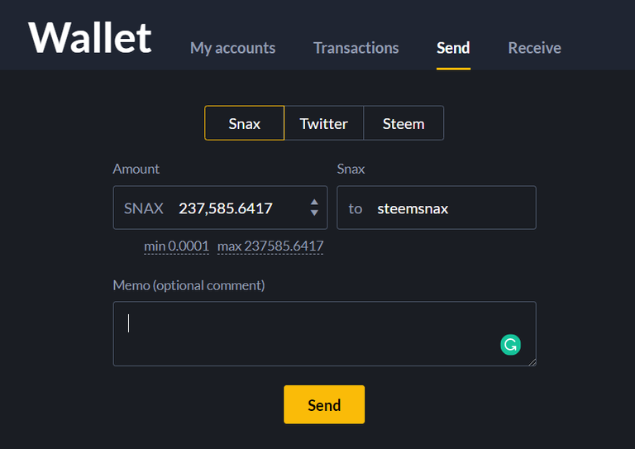
Task: Open the My accounts tab
Action: [233, 48]
